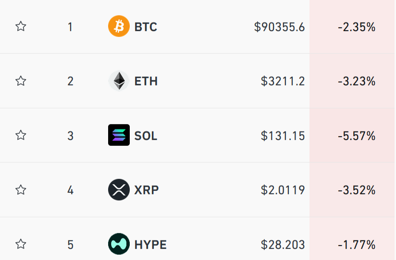
Task: Go to the HYPE ticker page
Action: 150,245
